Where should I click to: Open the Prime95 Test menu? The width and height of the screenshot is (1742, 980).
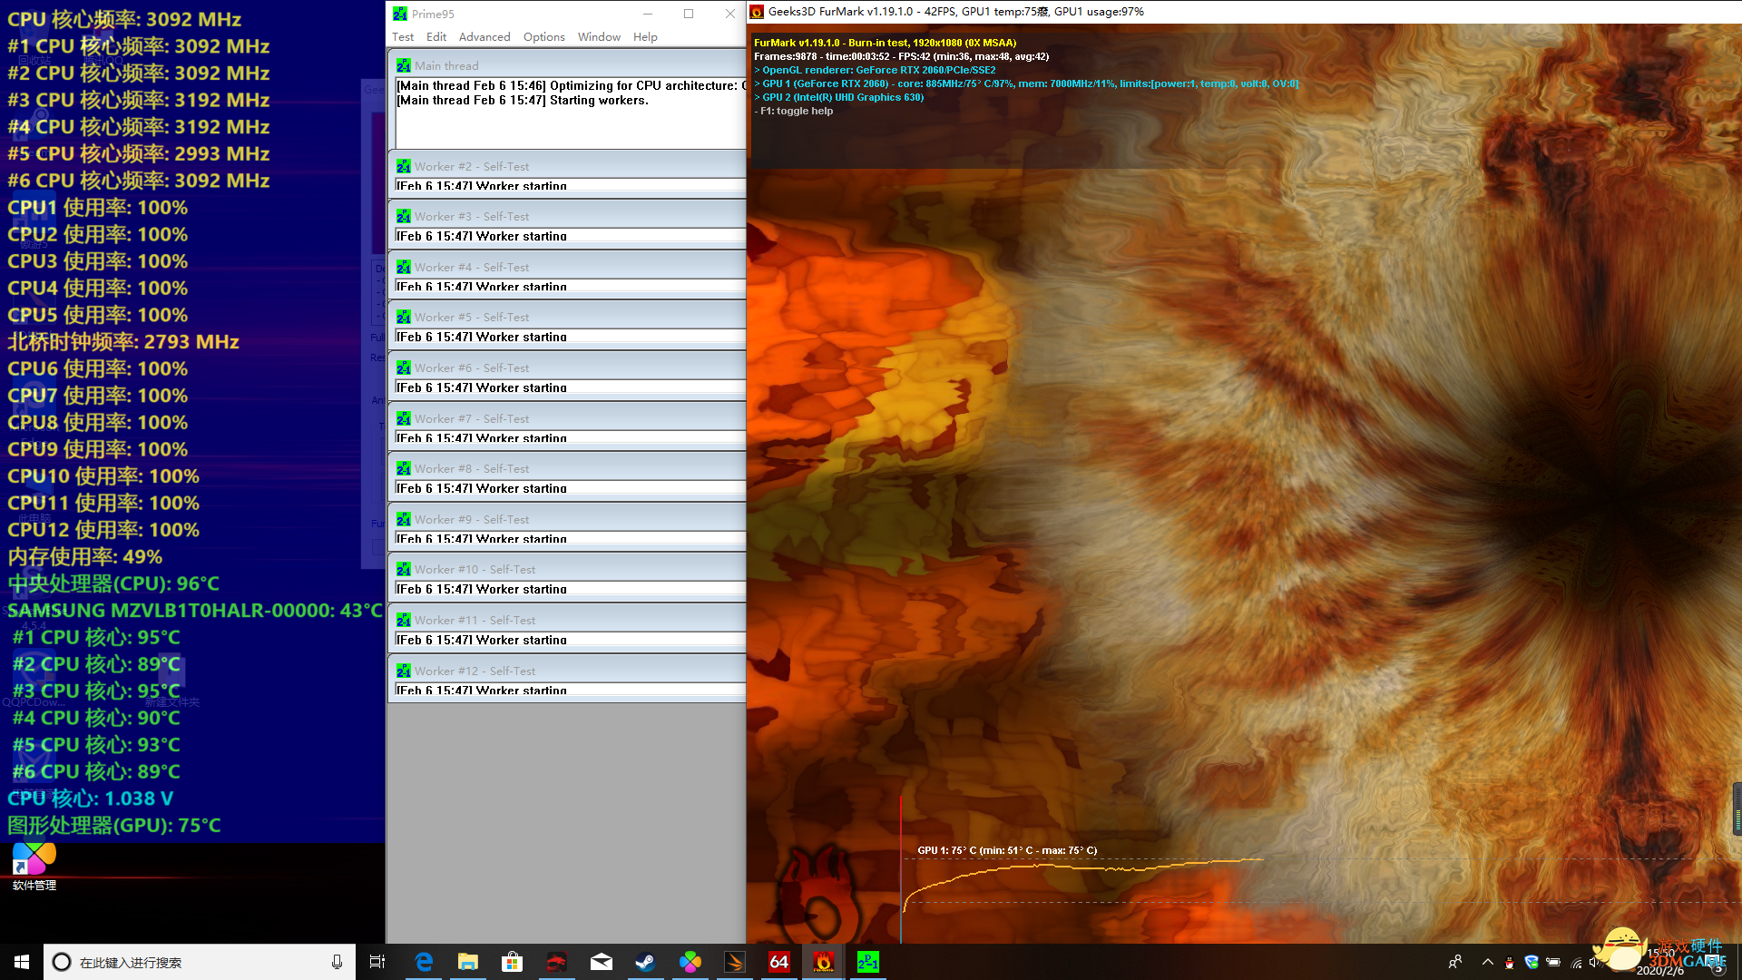point(403,37)
